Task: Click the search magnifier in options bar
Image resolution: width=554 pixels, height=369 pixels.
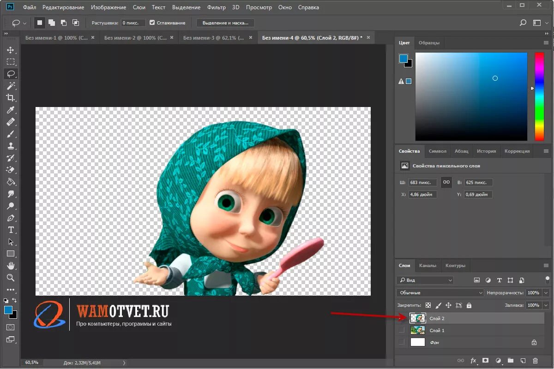Action: [523, 23]
